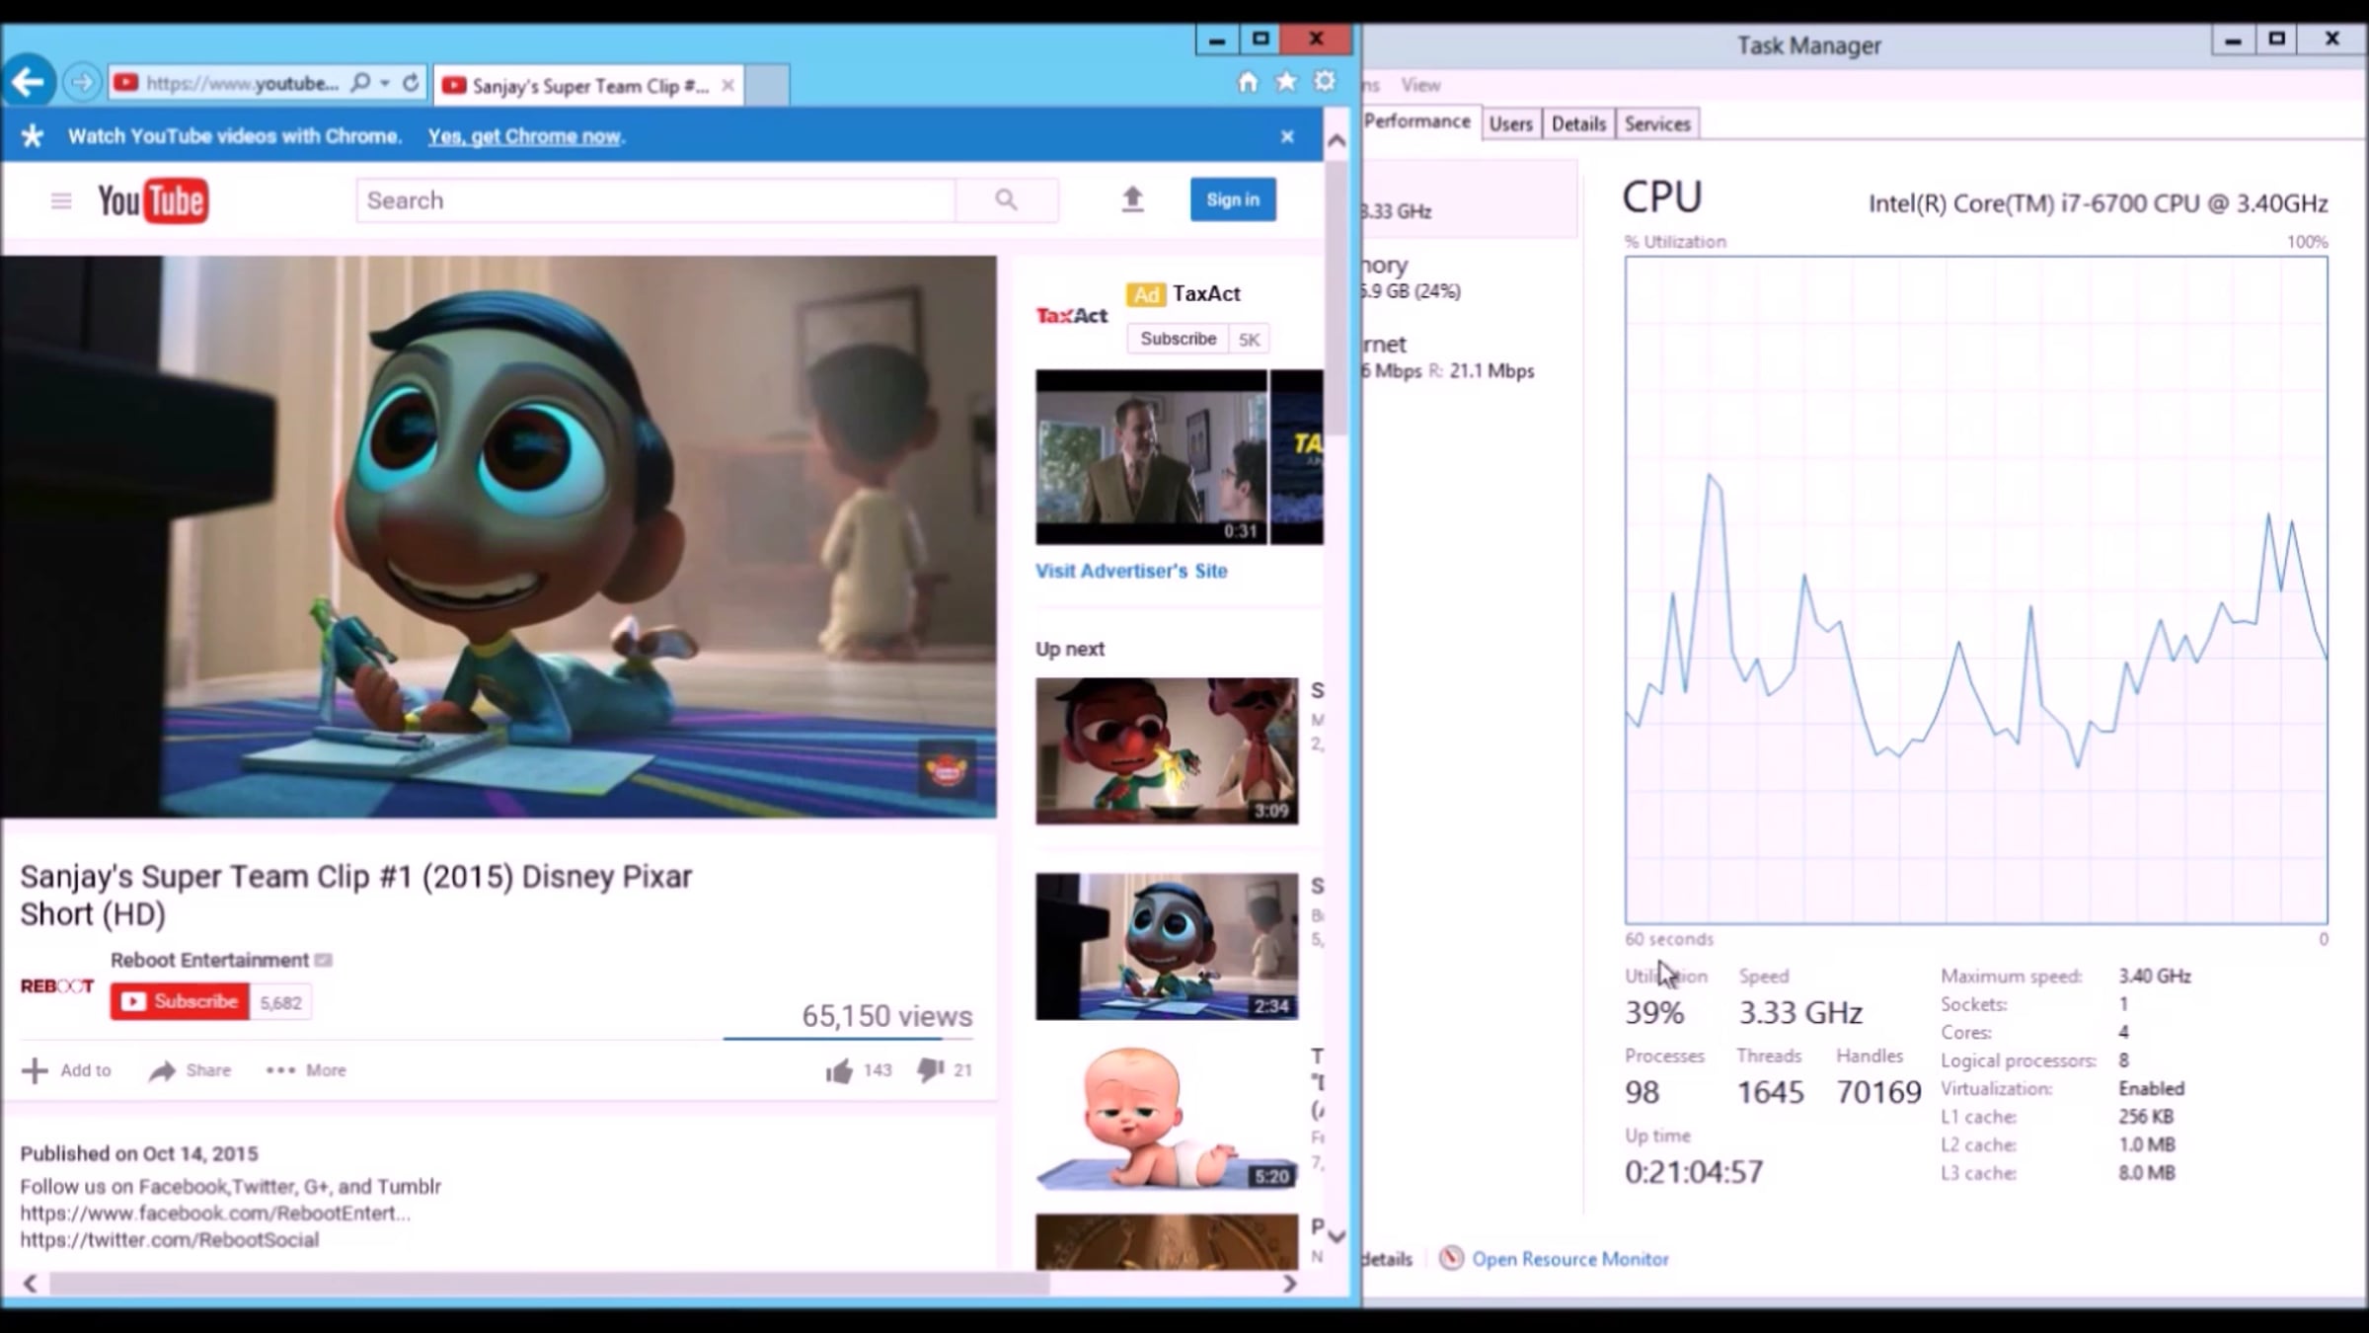Open the Add to playlist menu
The height and width of the screenshot is (1333, 2369).
point(67,1070)
